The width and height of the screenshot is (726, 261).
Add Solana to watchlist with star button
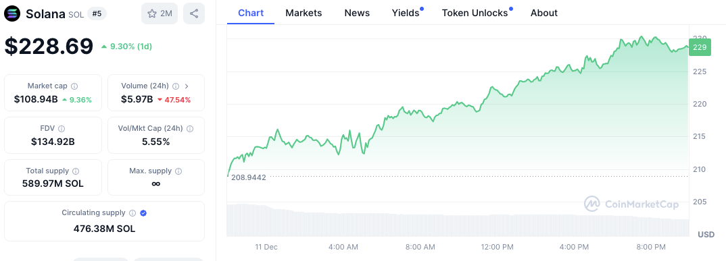point(160,13)
